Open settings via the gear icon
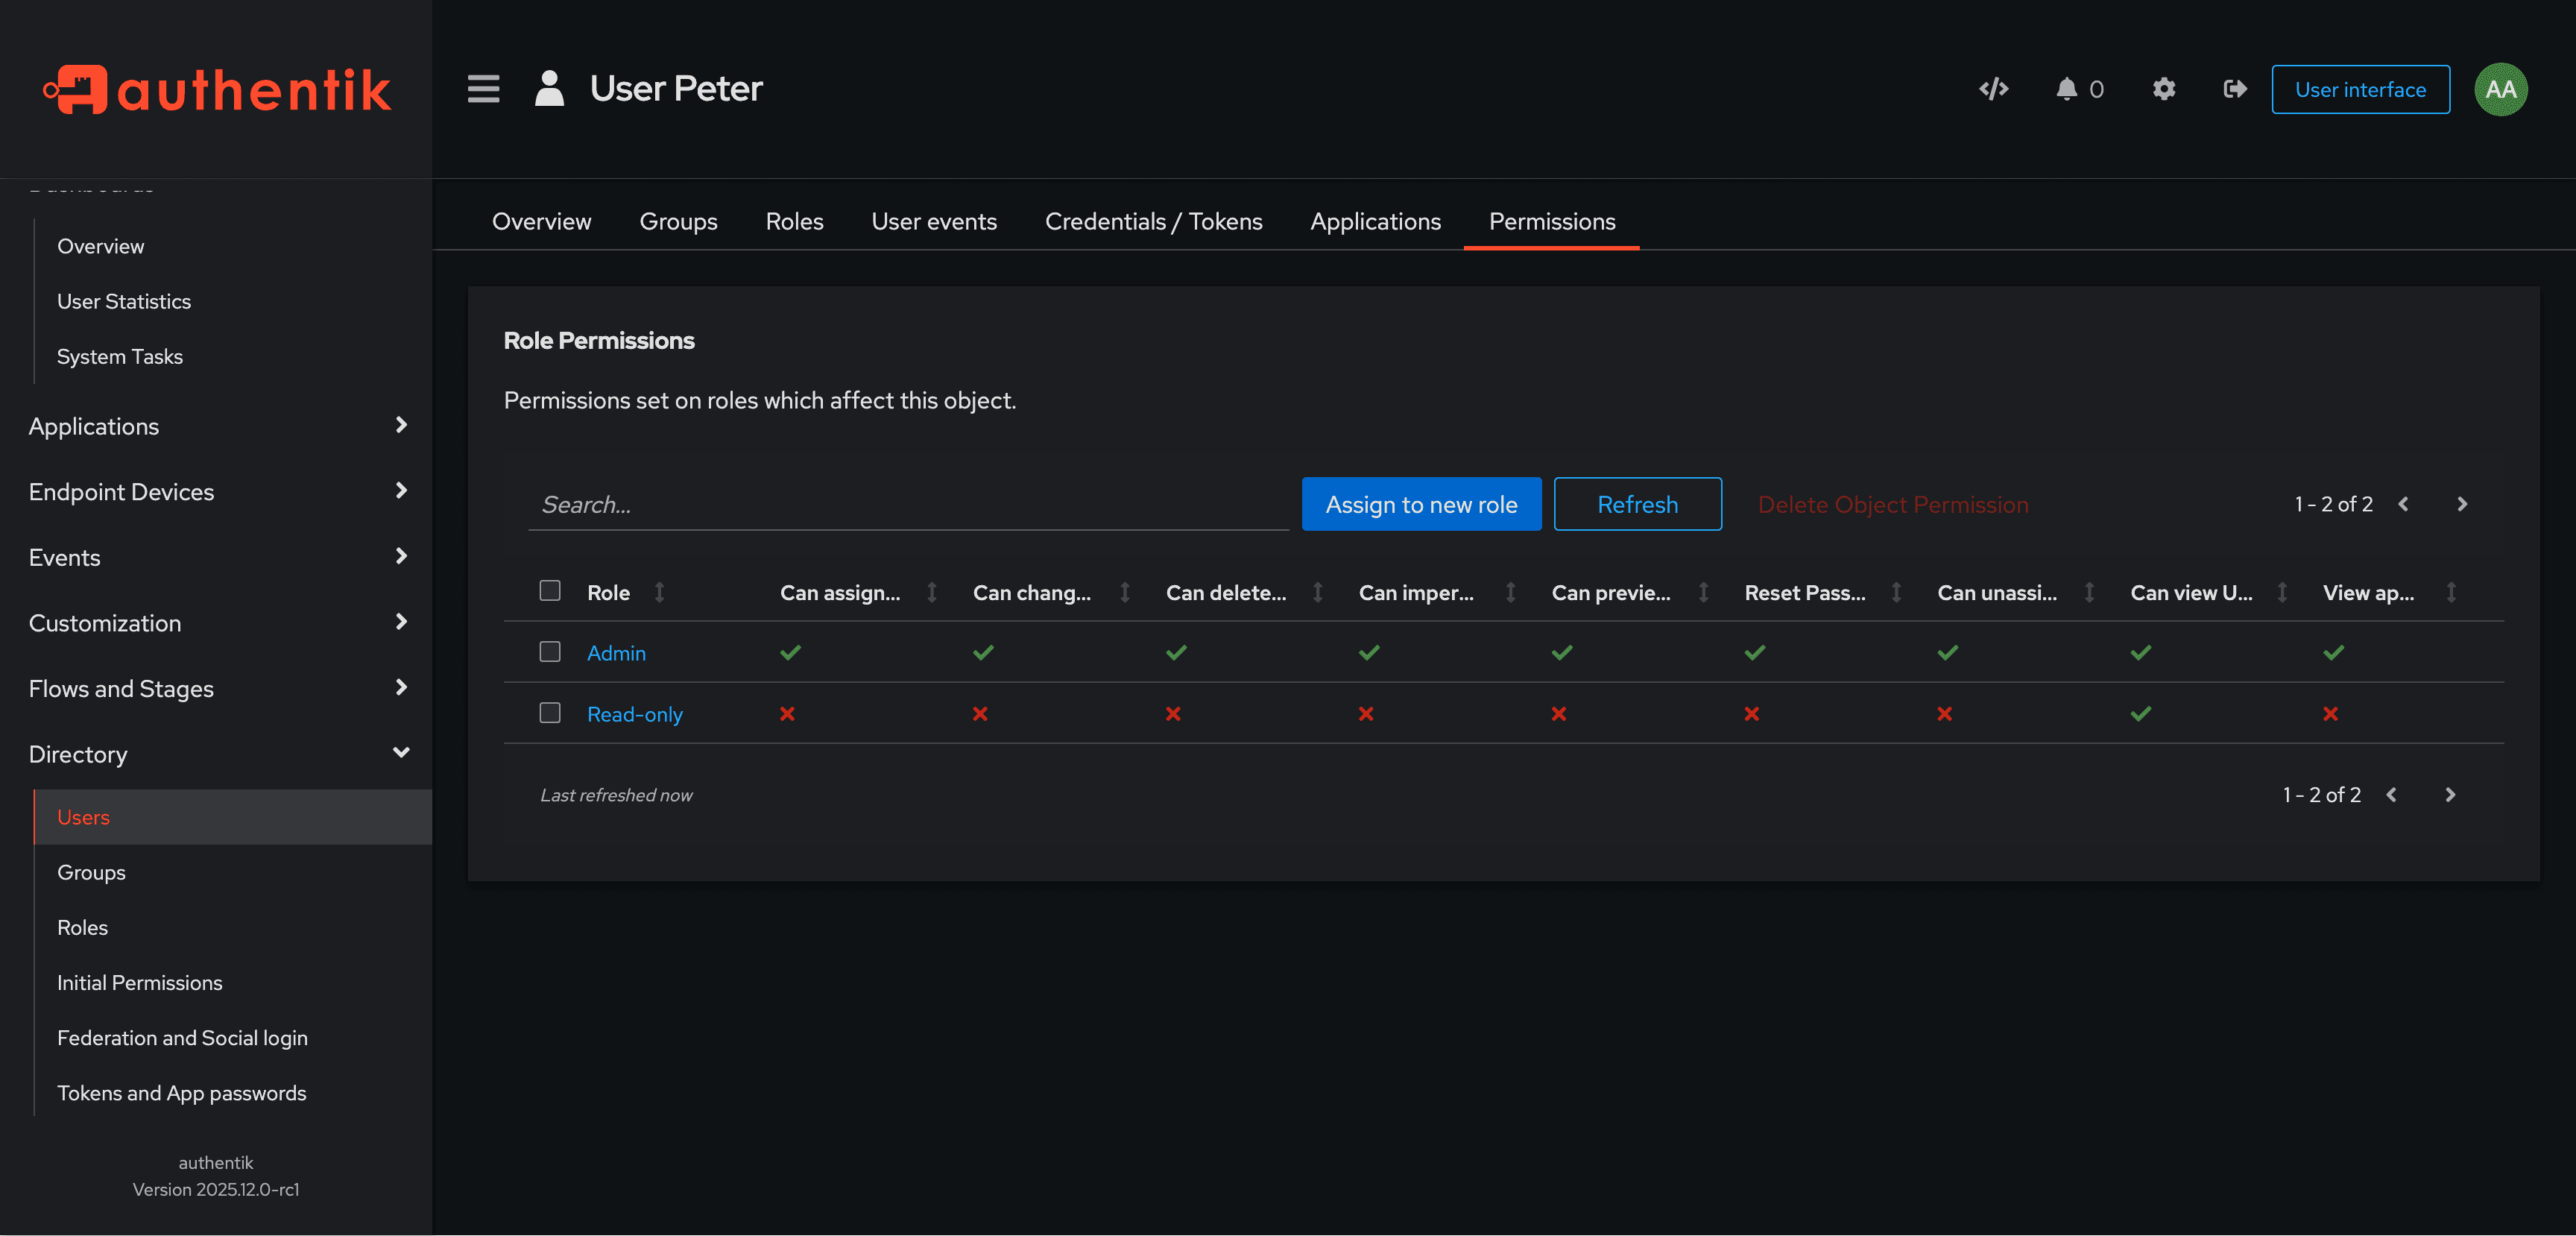The image size is (2576, 1236). [x=2163, y=89]
